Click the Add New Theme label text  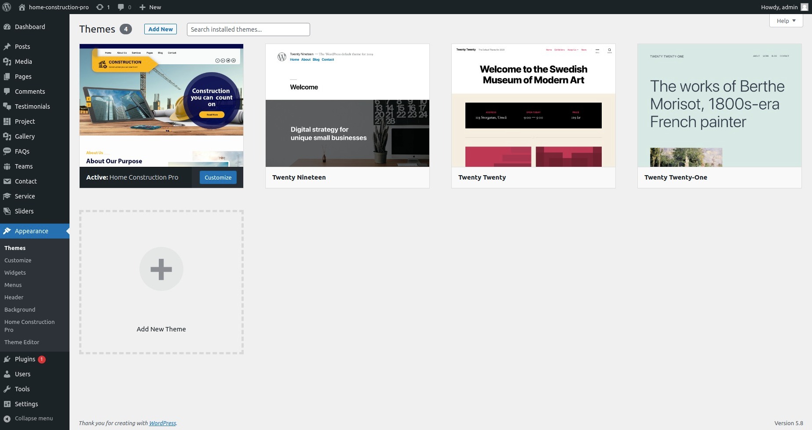tap(161, 329)
